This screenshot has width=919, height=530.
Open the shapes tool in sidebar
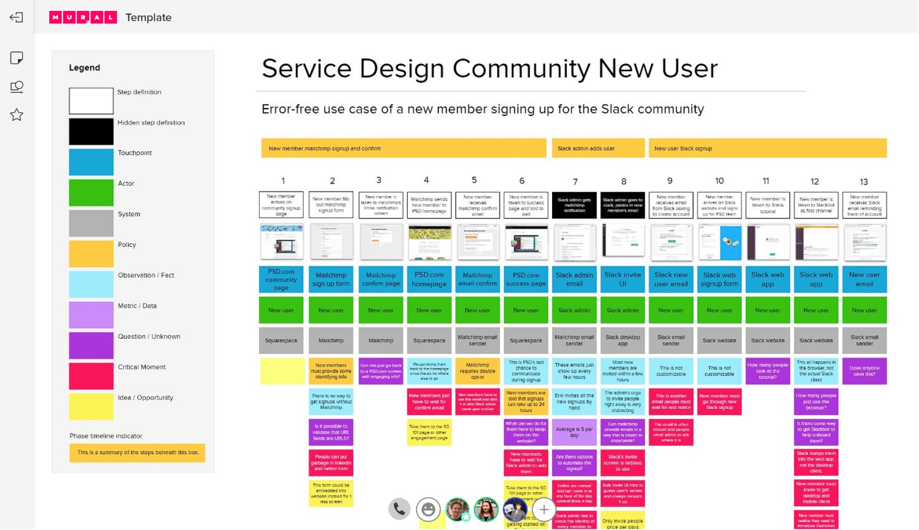tap(16, 86)
